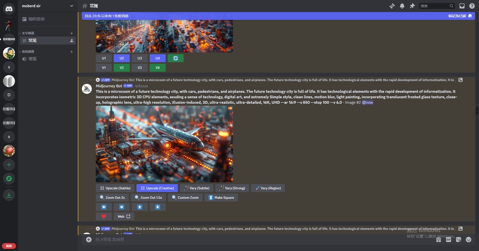
Task: Click the Add a Server plus icon
Action: [9, 165]
